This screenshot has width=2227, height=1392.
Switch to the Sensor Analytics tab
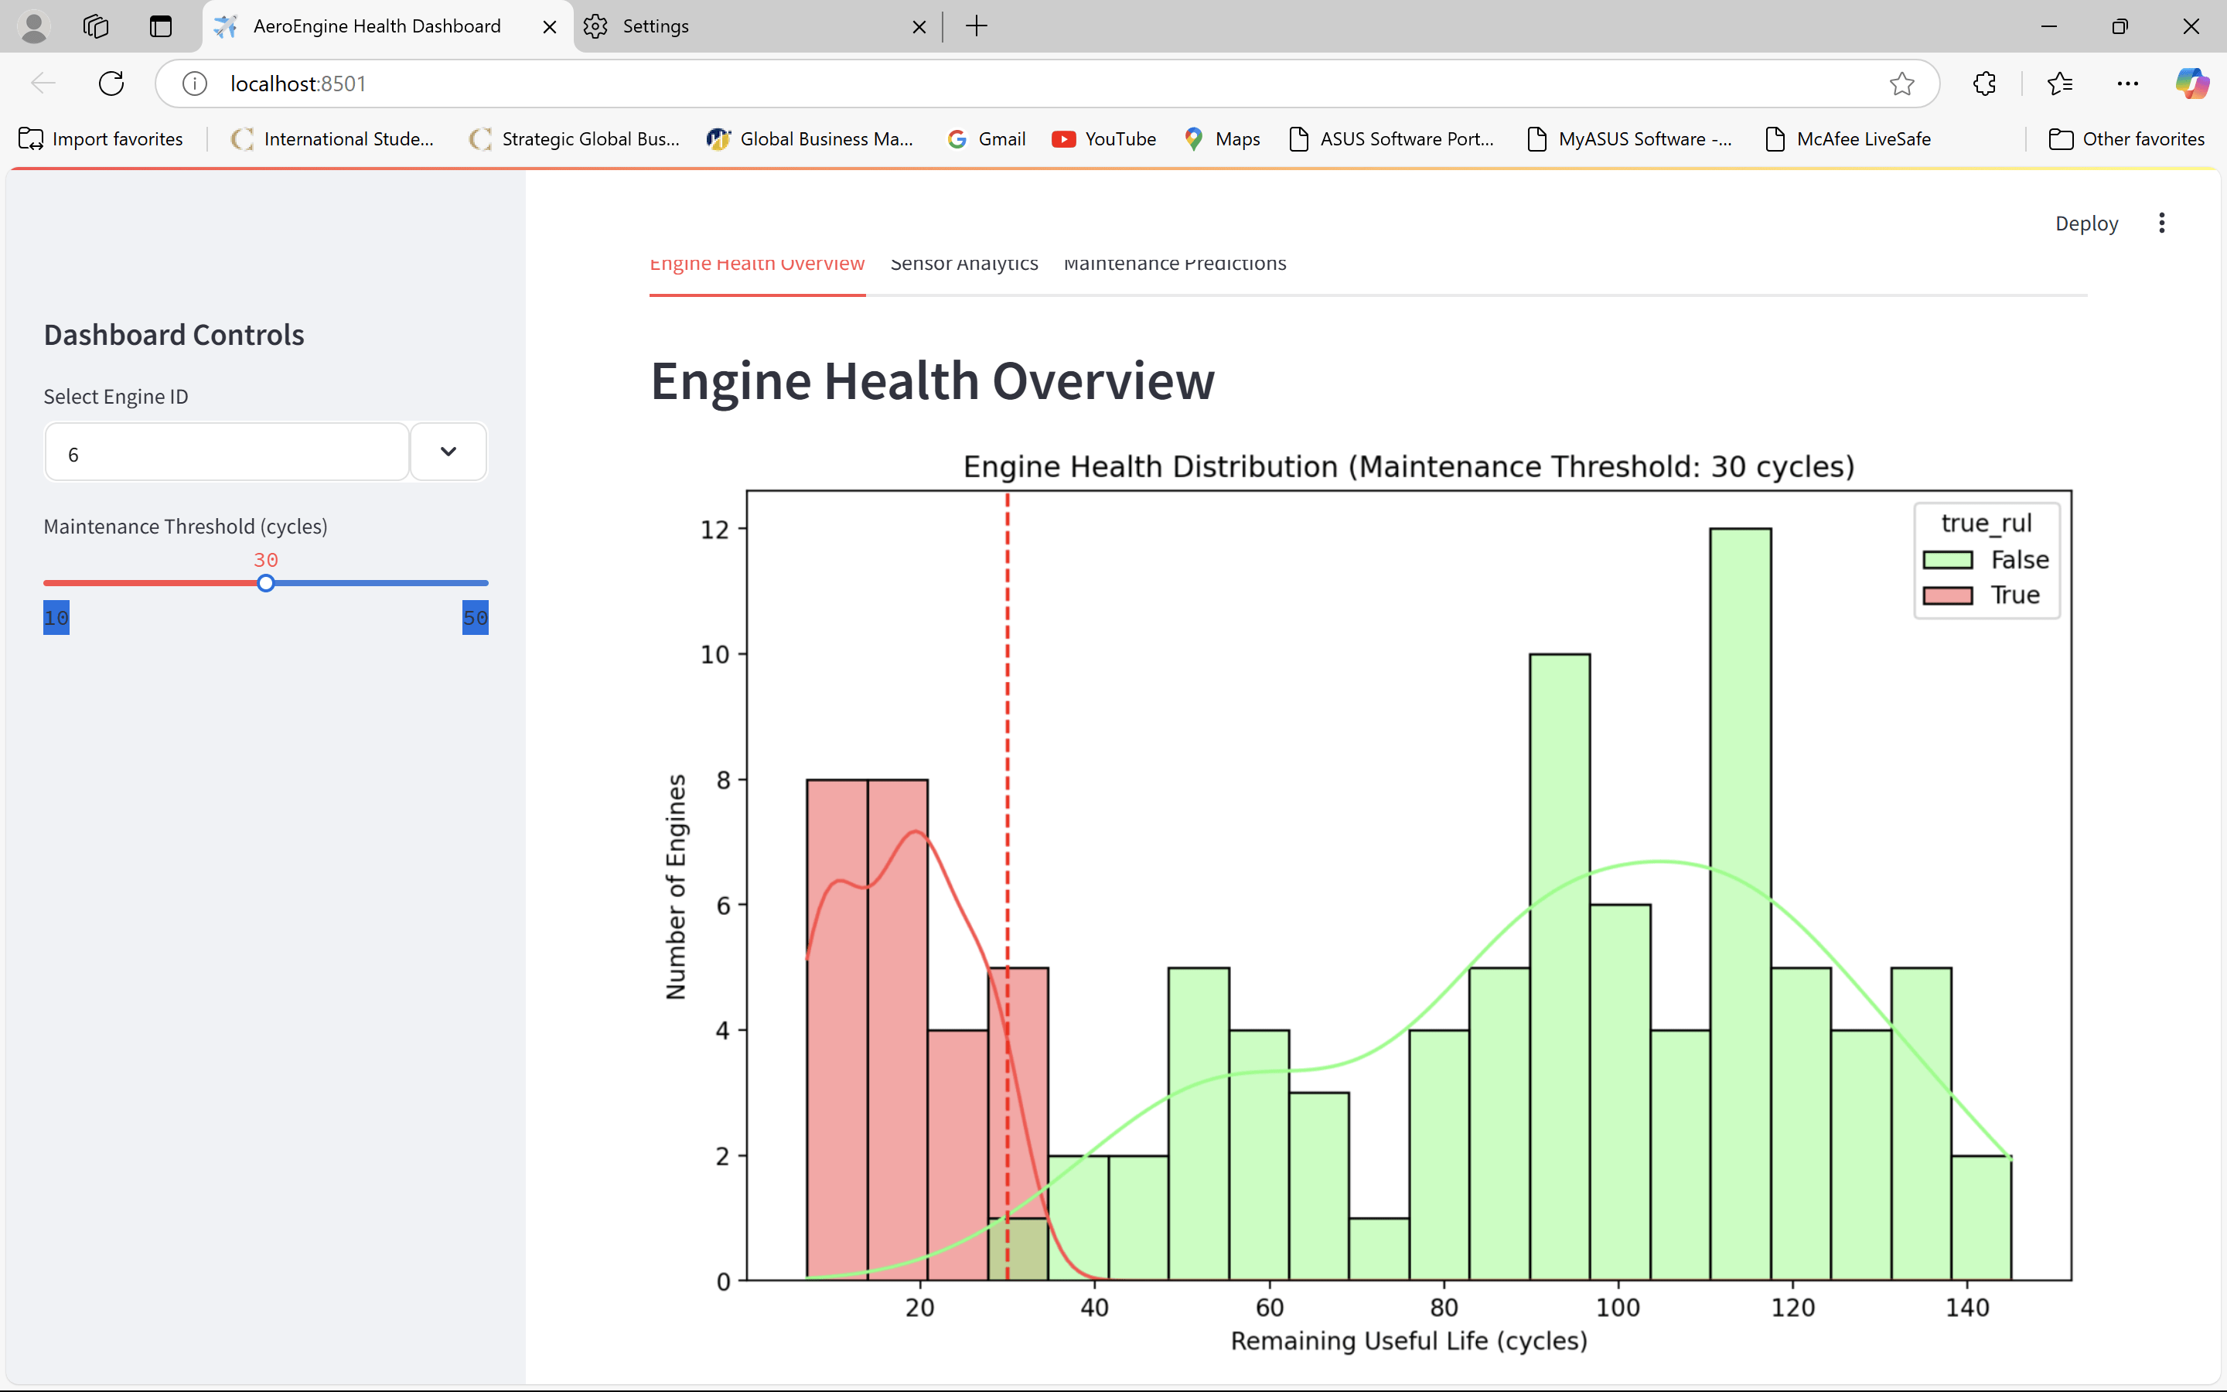(963, 264)
